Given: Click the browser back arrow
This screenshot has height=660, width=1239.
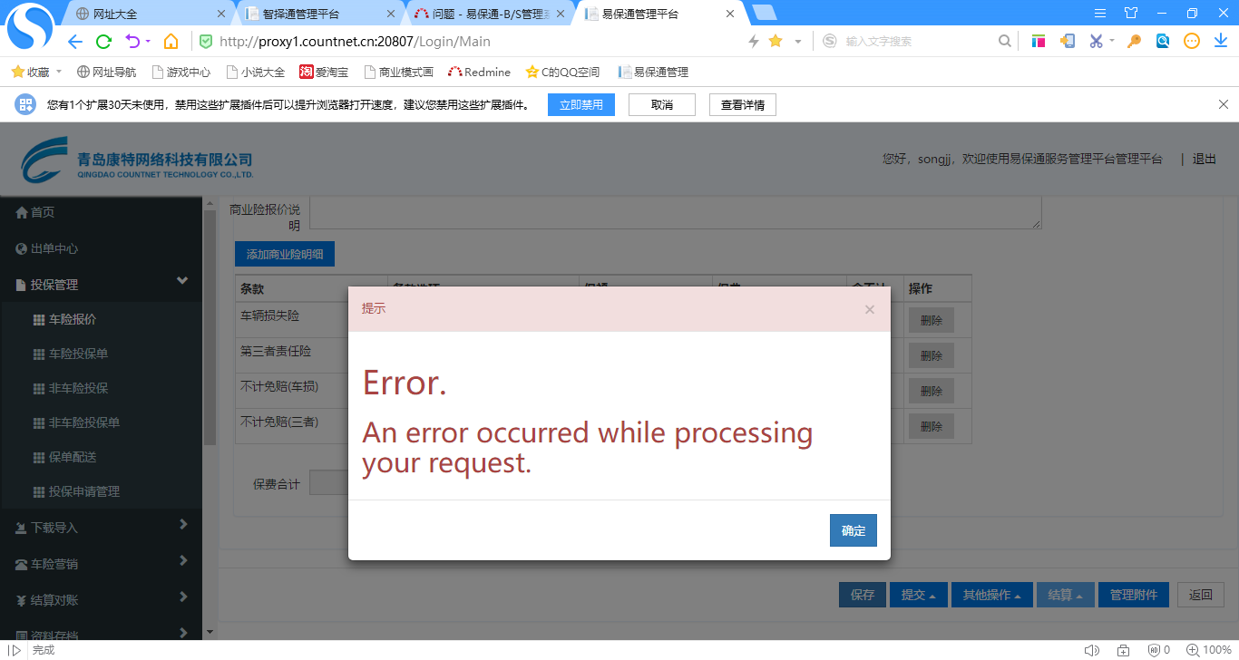Looking at the screenshot, I should click(x=75, y=41).
